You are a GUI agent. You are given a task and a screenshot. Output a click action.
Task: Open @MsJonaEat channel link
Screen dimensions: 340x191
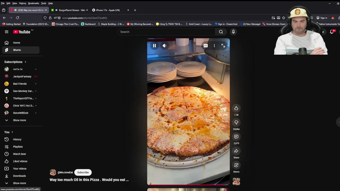(x=65, y=172)
